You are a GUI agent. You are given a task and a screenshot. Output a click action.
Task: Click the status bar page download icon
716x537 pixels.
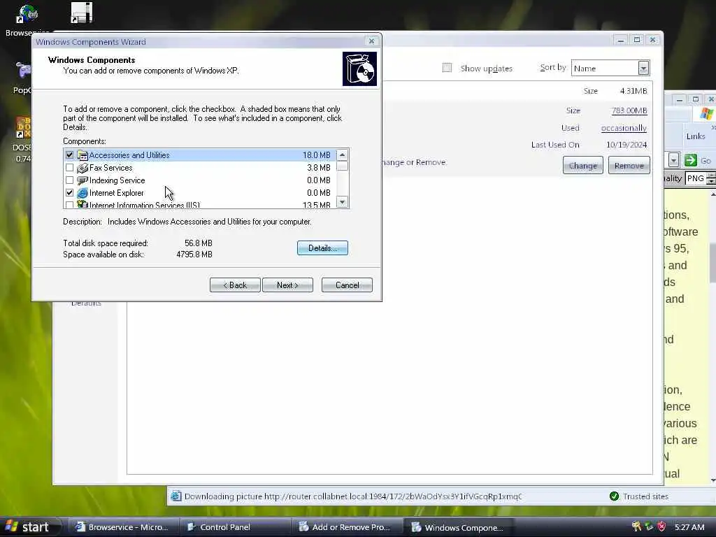[176, 496]
